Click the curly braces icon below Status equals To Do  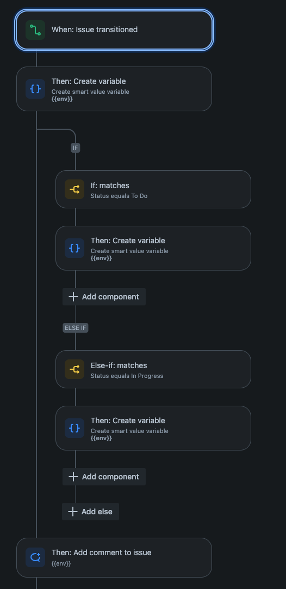[74, 248]
